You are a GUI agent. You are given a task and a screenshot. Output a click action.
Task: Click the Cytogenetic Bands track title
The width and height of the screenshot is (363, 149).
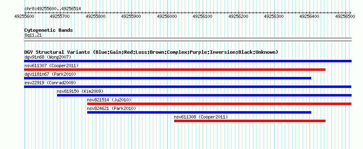tap(49, 30)
